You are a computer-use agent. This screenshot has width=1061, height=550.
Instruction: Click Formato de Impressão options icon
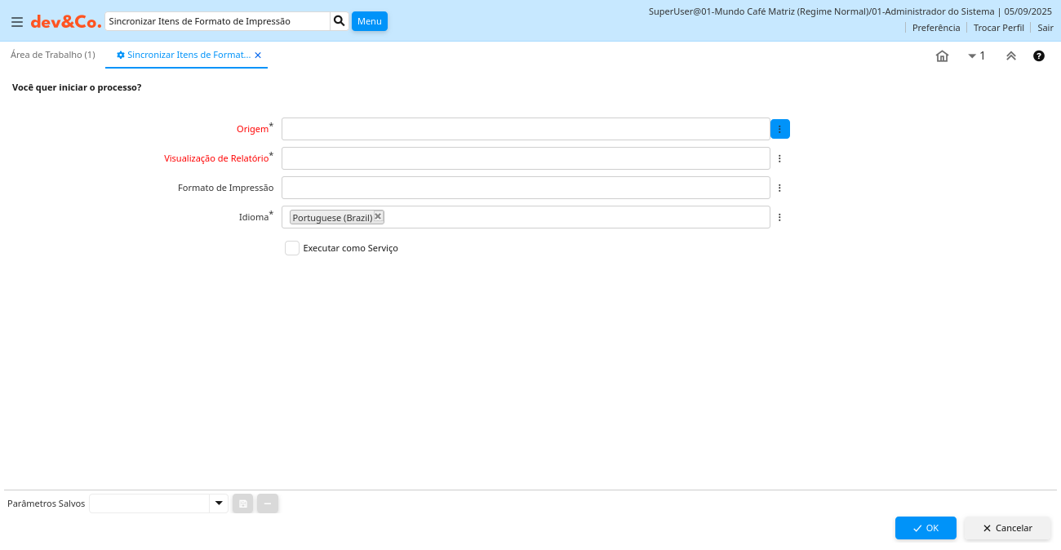(779, 188)
